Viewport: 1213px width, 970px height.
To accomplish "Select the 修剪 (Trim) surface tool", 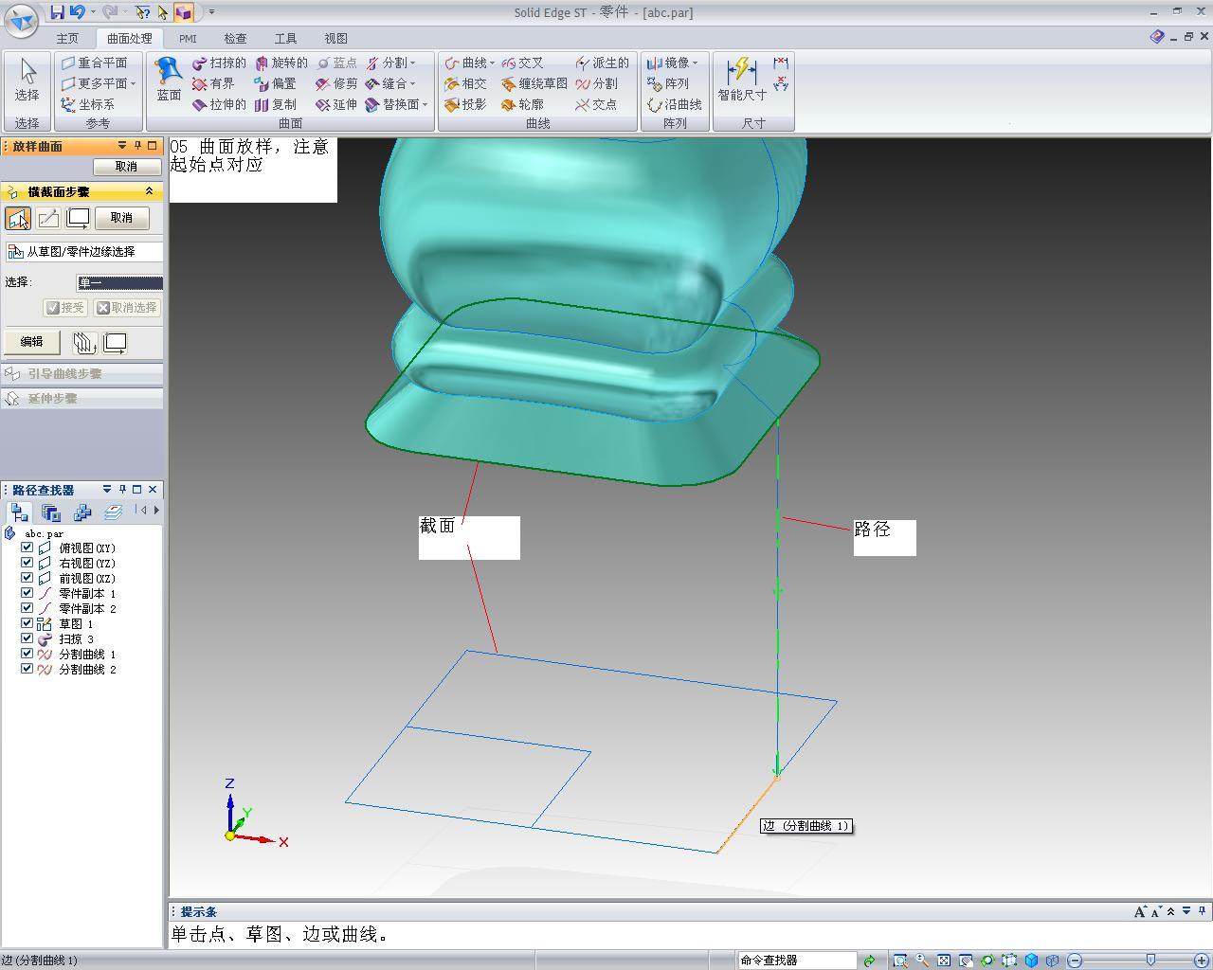I will (336, 83).
